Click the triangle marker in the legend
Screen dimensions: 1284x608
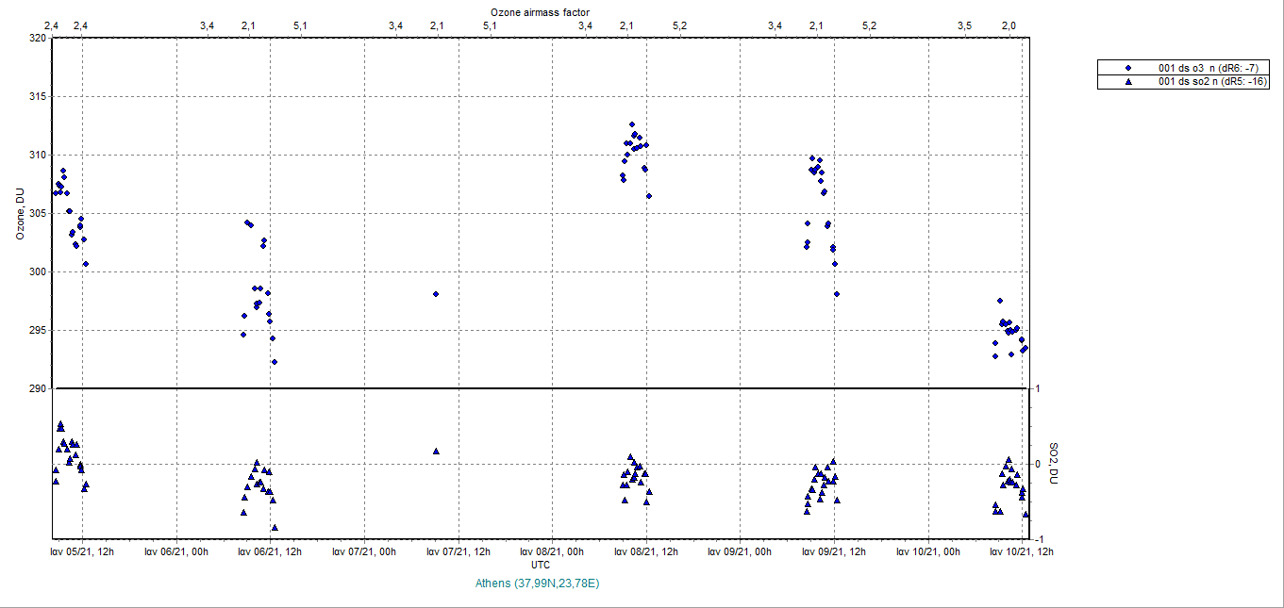click(x=1127, y=83)
